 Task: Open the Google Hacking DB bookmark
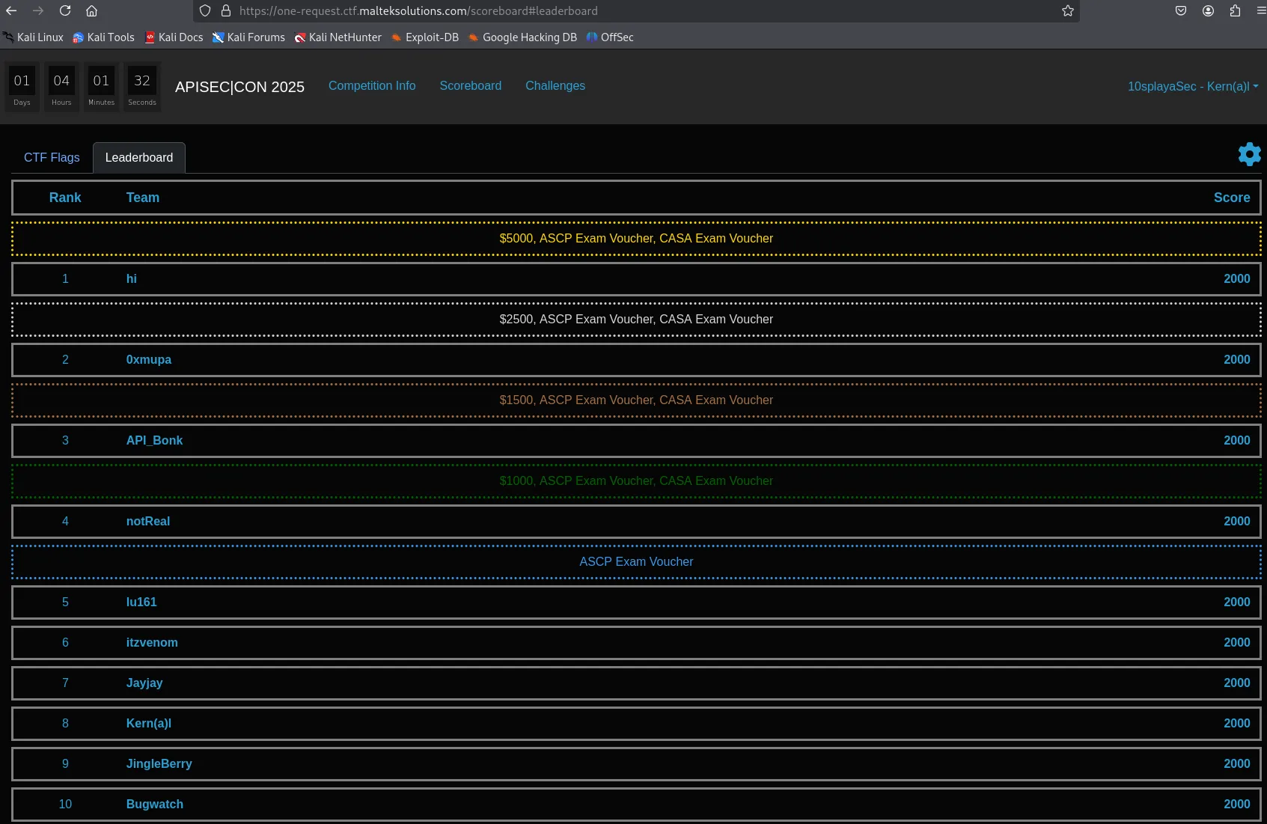click(522, 37)
